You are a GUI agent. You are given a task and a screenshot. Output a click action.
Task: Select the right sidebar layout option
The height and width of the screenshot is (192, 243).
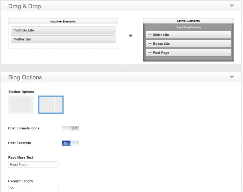51,105
